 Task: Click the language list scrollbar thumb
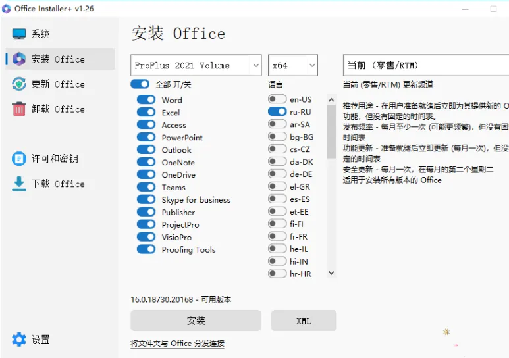point(331,132)
